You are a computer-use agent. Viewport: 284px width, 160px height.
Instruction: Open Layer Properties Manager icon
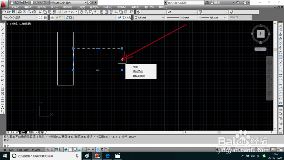(52, 17)
